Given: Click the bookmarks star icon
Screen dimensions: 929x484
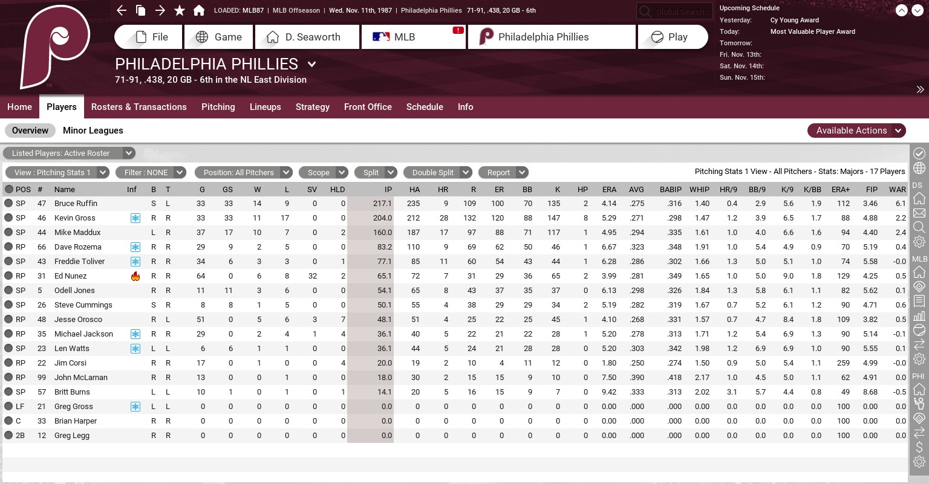Looking at the screenshot, I should (180, 10).
